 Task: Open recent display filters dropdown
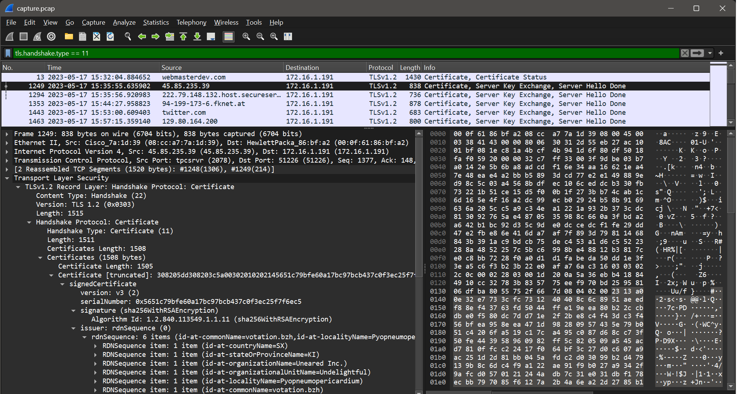pos(710,53)
